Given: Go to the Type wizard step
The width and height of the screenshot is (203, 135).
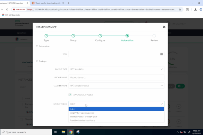Looking at the screenshot, I should coord(46,36).
